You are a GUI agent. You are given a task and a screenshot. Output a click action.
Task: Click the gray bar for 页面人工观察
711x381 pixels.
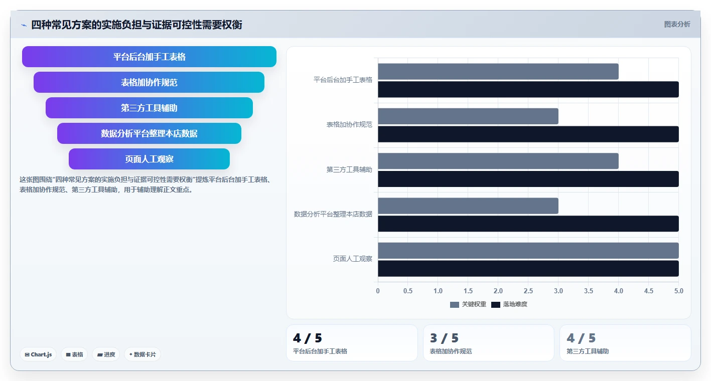(x=528, y=251)
